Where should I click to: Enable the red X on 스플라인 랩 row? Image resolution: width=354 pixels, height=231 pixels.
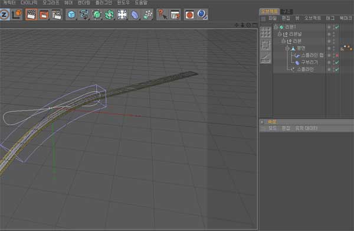point(337,55)
